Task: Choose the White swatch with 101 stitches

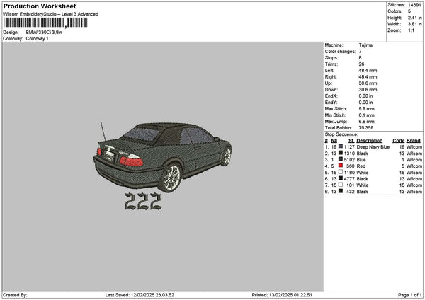Action: point(341,185)
